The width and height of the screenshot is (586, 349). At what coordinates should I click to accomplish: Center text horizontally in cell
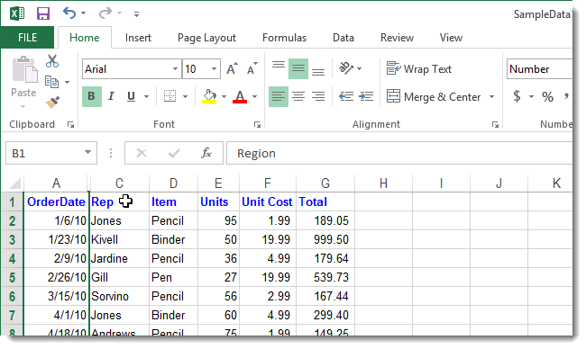(x=298, y=96)
